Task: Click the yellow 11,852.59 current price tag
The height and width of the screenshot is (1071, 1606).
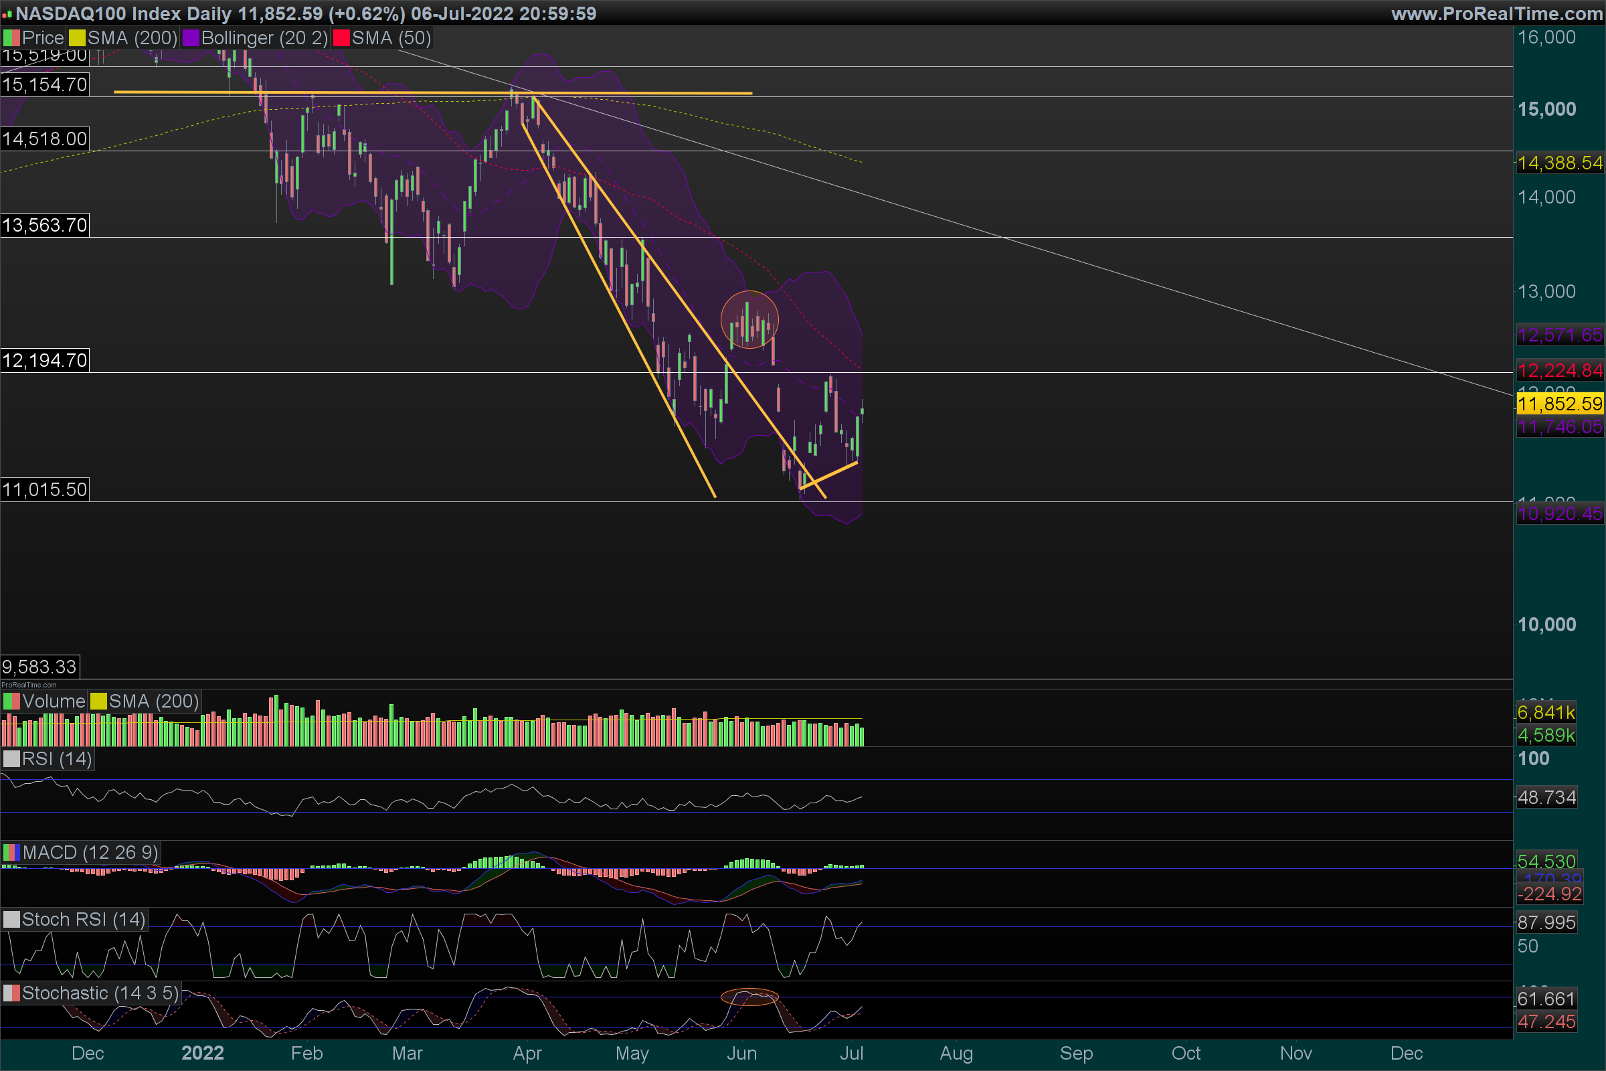Action: 1560,404
